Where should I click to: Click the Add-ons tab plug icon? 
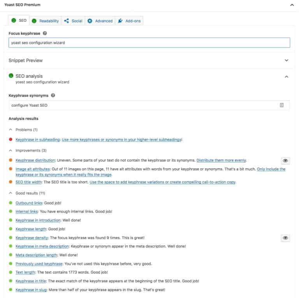tap(120, 21)
